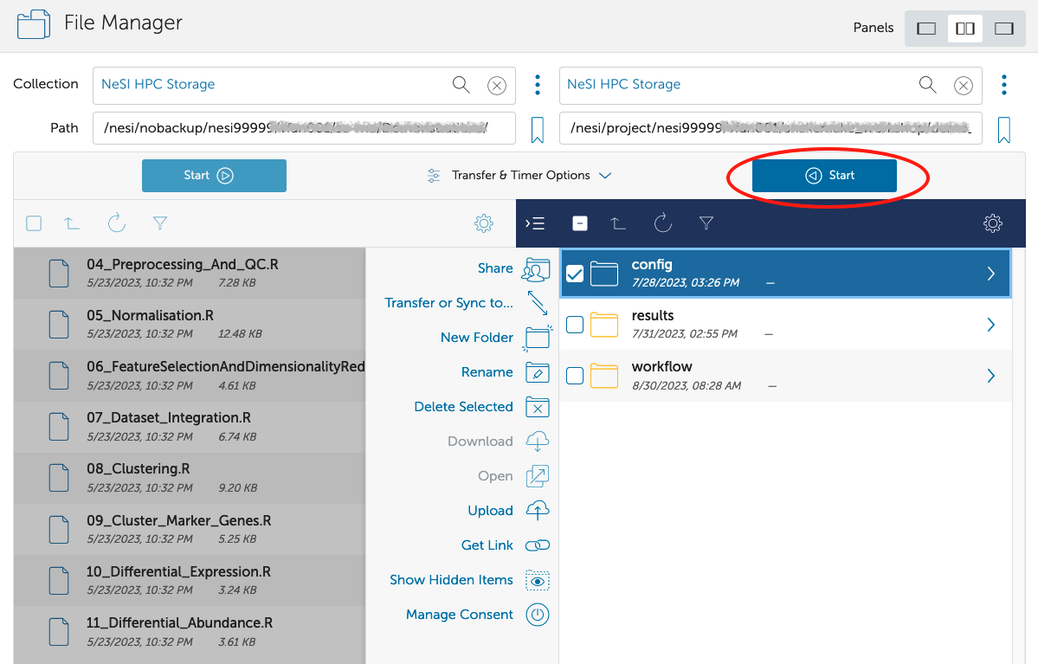Tick the workflow folder checkbox

point(574,376)
